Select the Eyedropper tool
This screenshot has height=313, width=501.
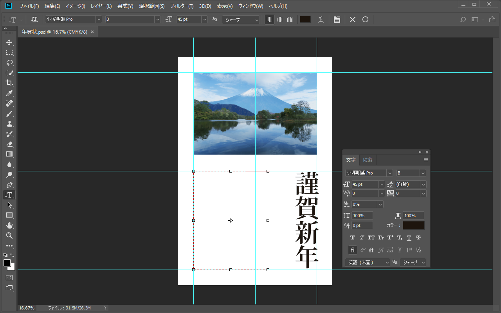[x=9, y=93]
